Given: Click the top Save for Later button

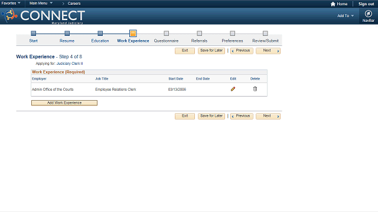Looking at the screenshot, I should click(x=211, y=51).
